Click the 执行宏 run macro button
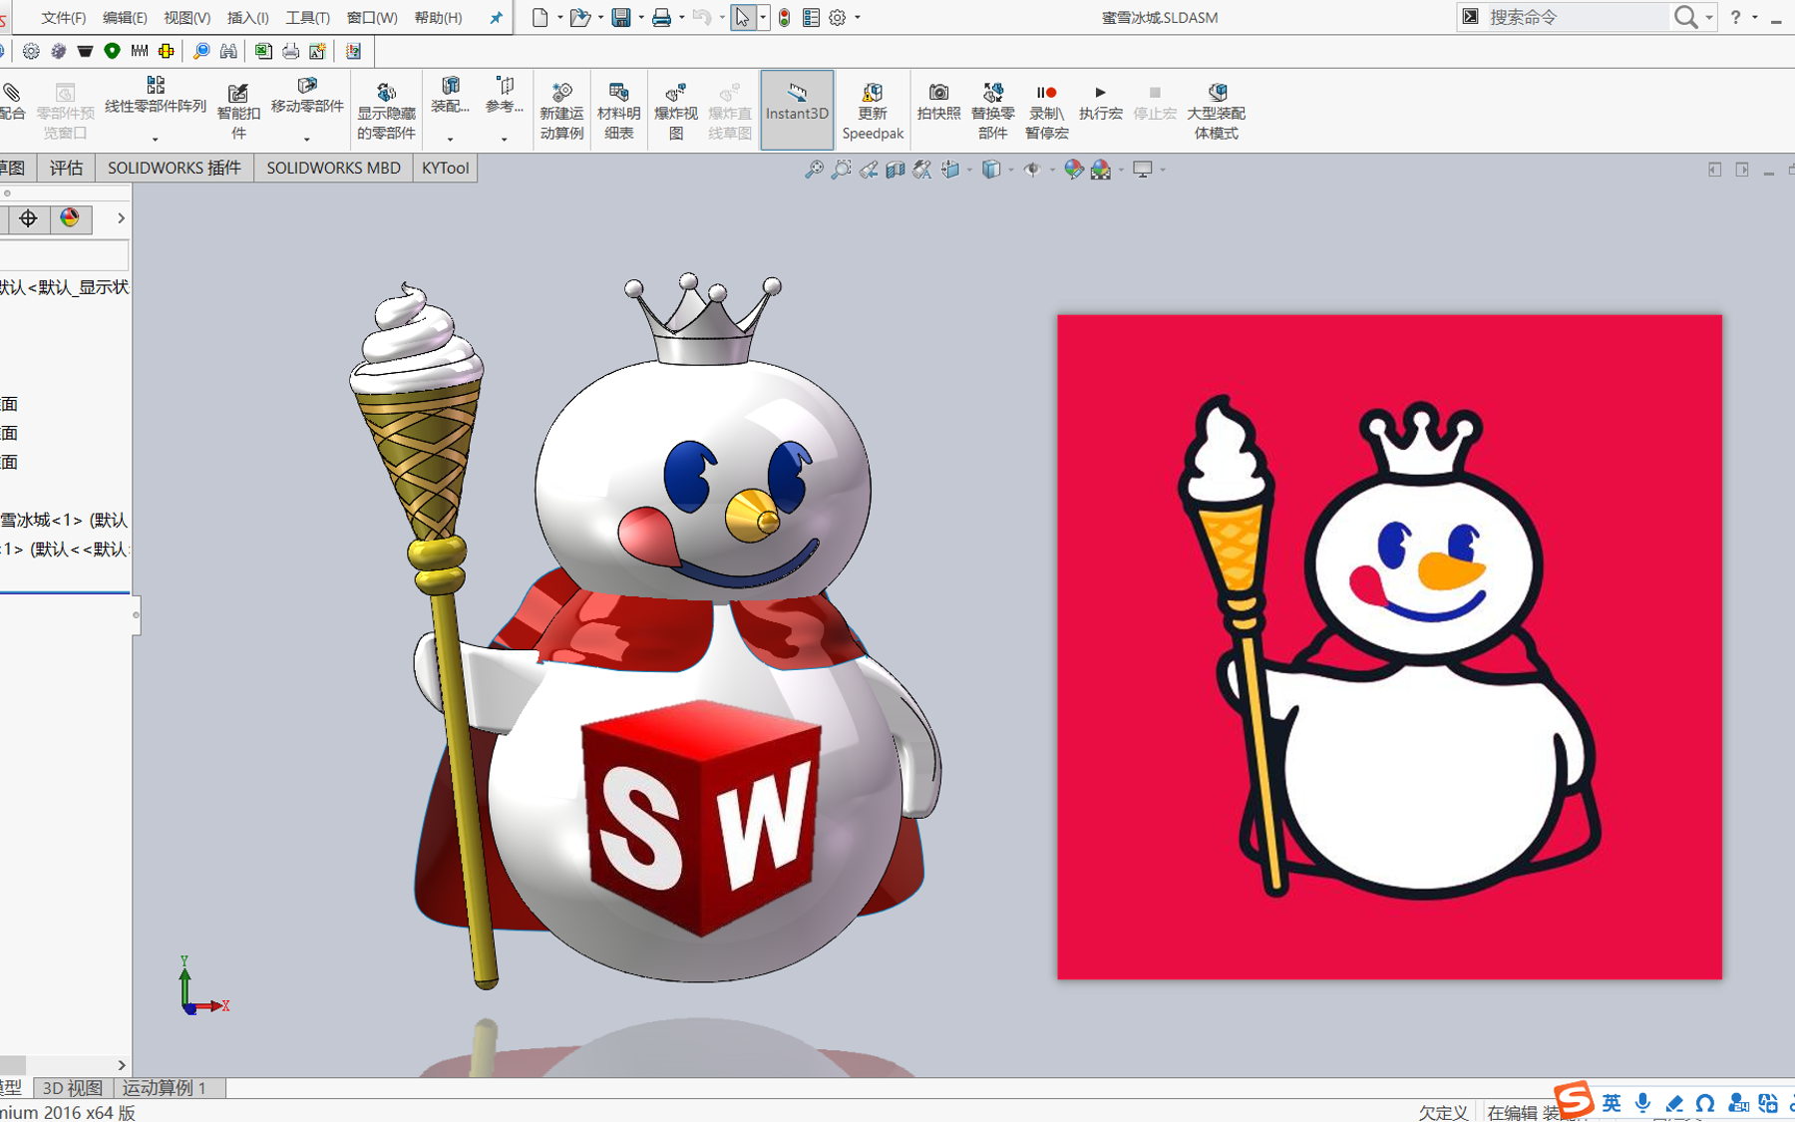Viewport: 1795px width, 1122px height. (x=1100, y=103)
